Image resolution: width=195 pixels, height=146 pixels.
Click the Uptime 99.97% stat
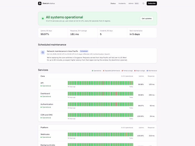click(x=53, y=33)
